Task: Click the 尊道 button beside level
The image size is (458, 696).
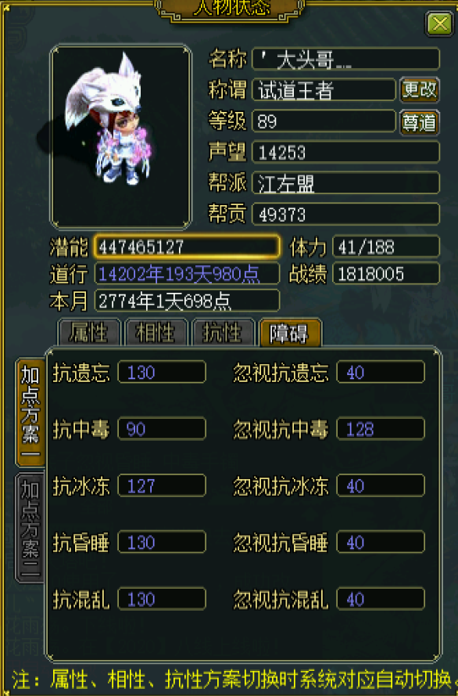Action: tap(420, 122)
